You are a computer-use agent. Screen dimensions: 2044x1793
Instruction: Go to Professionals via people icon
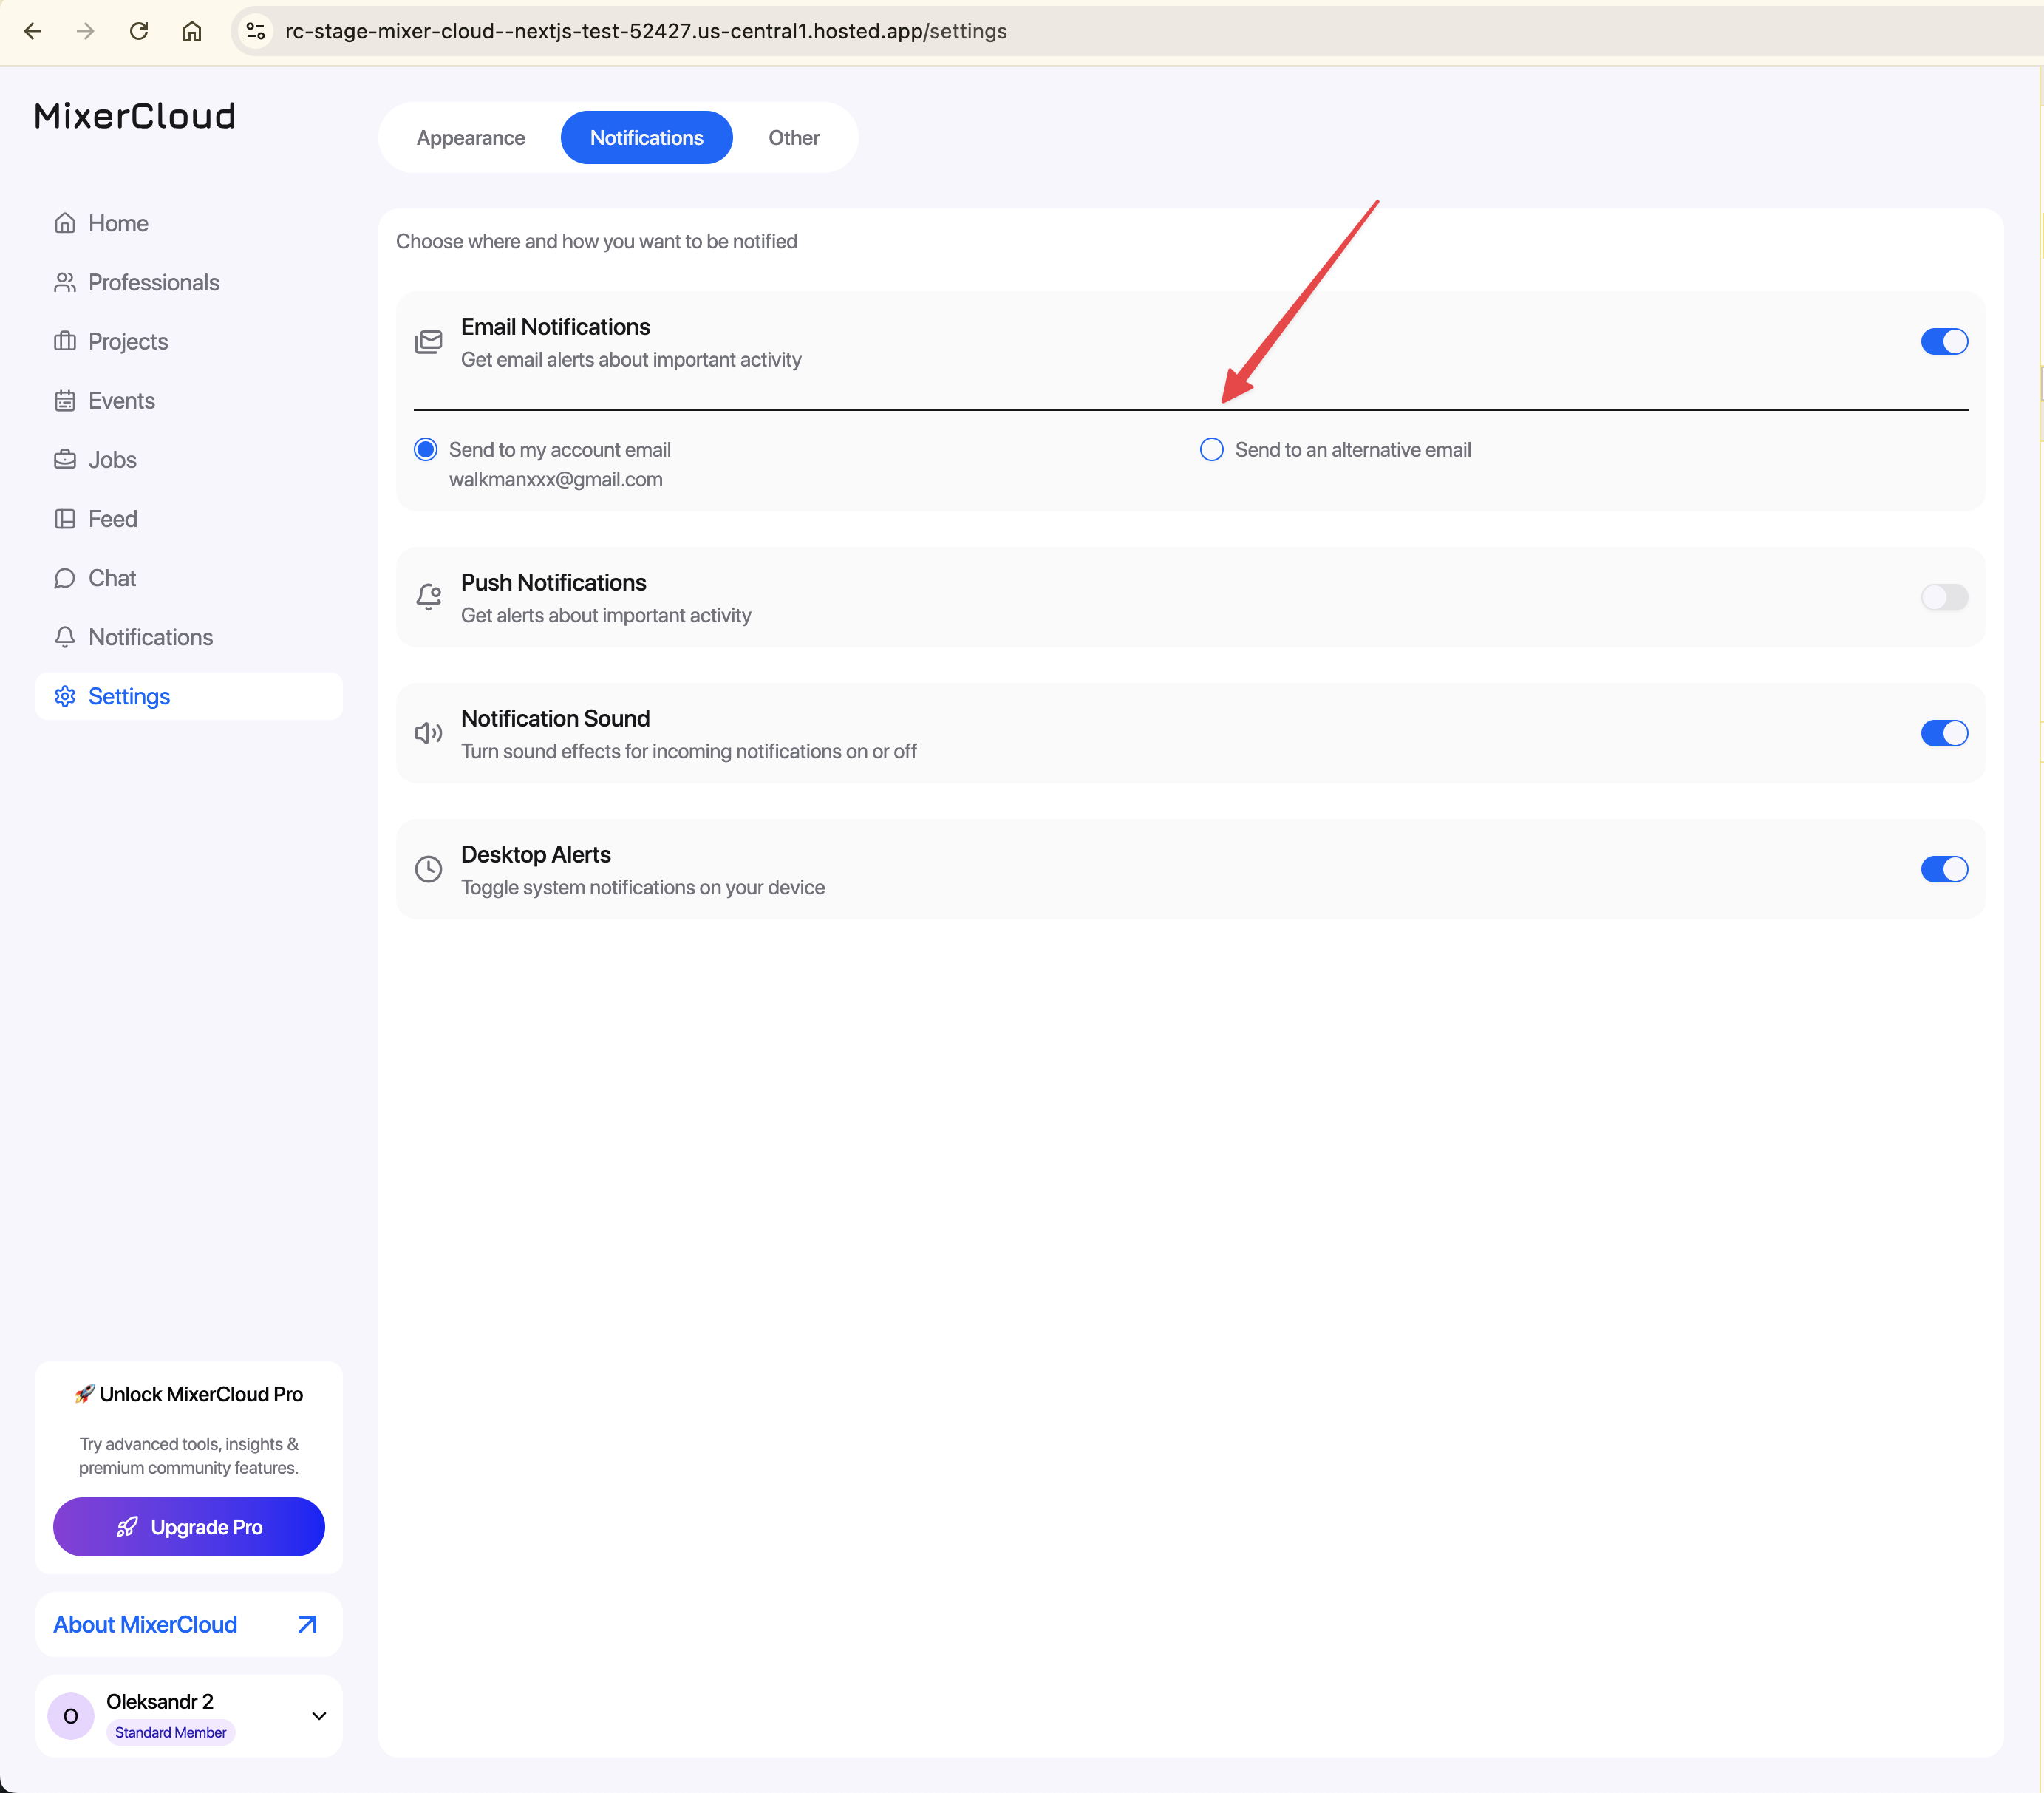[x=65, y=282]
